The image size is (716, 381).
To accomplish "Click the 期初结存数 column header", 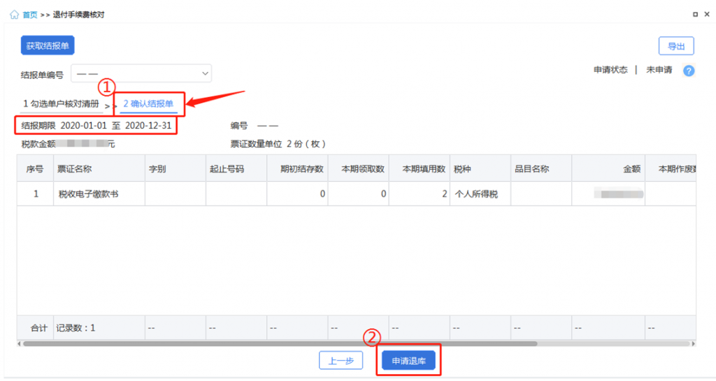I will 297,168.
